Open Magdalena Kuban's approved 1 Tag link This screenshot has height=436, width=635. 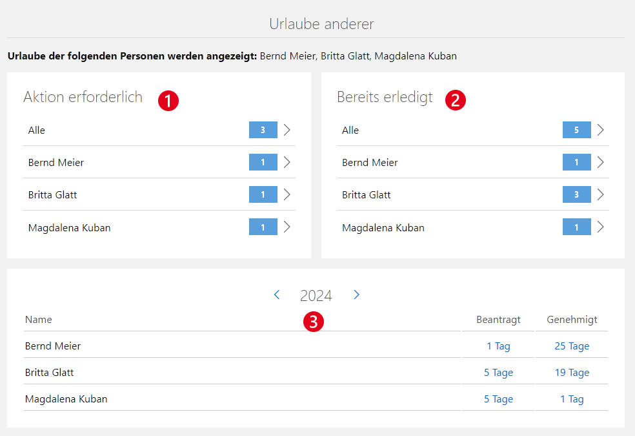click(572, 399)
